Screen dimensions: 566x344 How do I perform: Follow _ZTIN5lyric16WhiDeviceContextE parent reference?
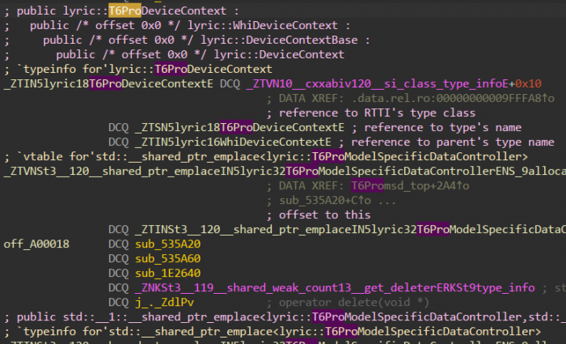click(233, 142)
